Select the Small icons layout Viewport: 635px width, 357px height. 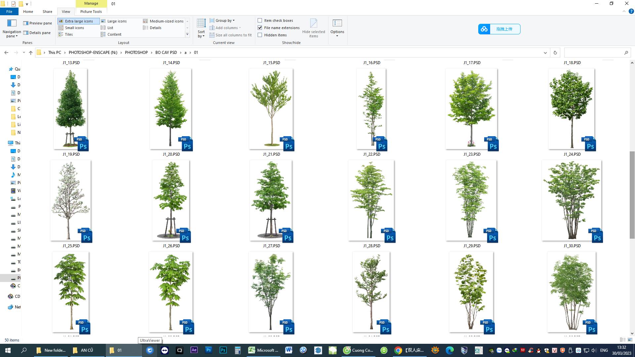click(x=71, y=28)
